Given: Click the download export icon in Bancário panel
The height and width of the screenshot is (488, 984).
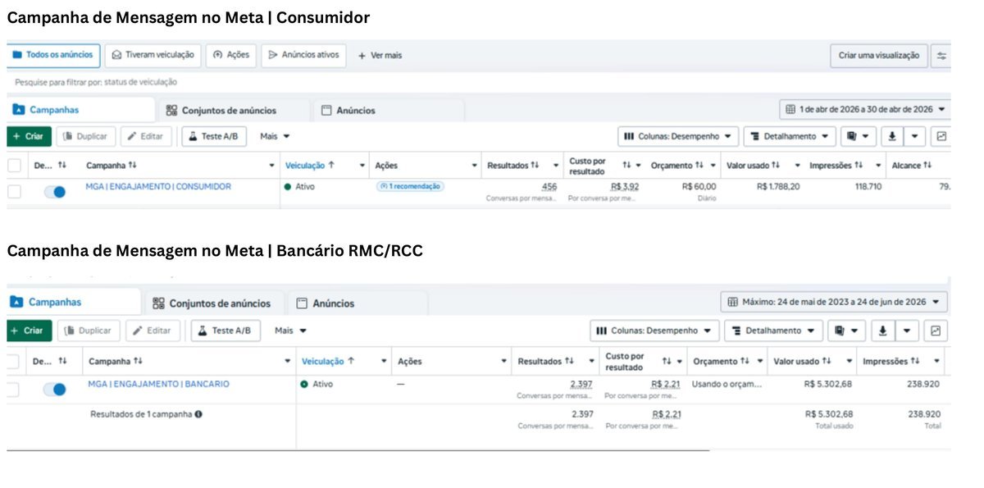Looking at the screenshot, I should pyautogui.click(x=882, y=331).
